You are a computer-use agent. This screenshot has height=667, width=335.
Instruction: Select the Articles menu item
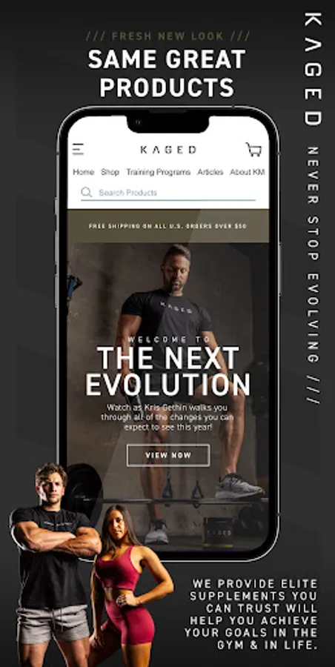(x=210, y=172)
